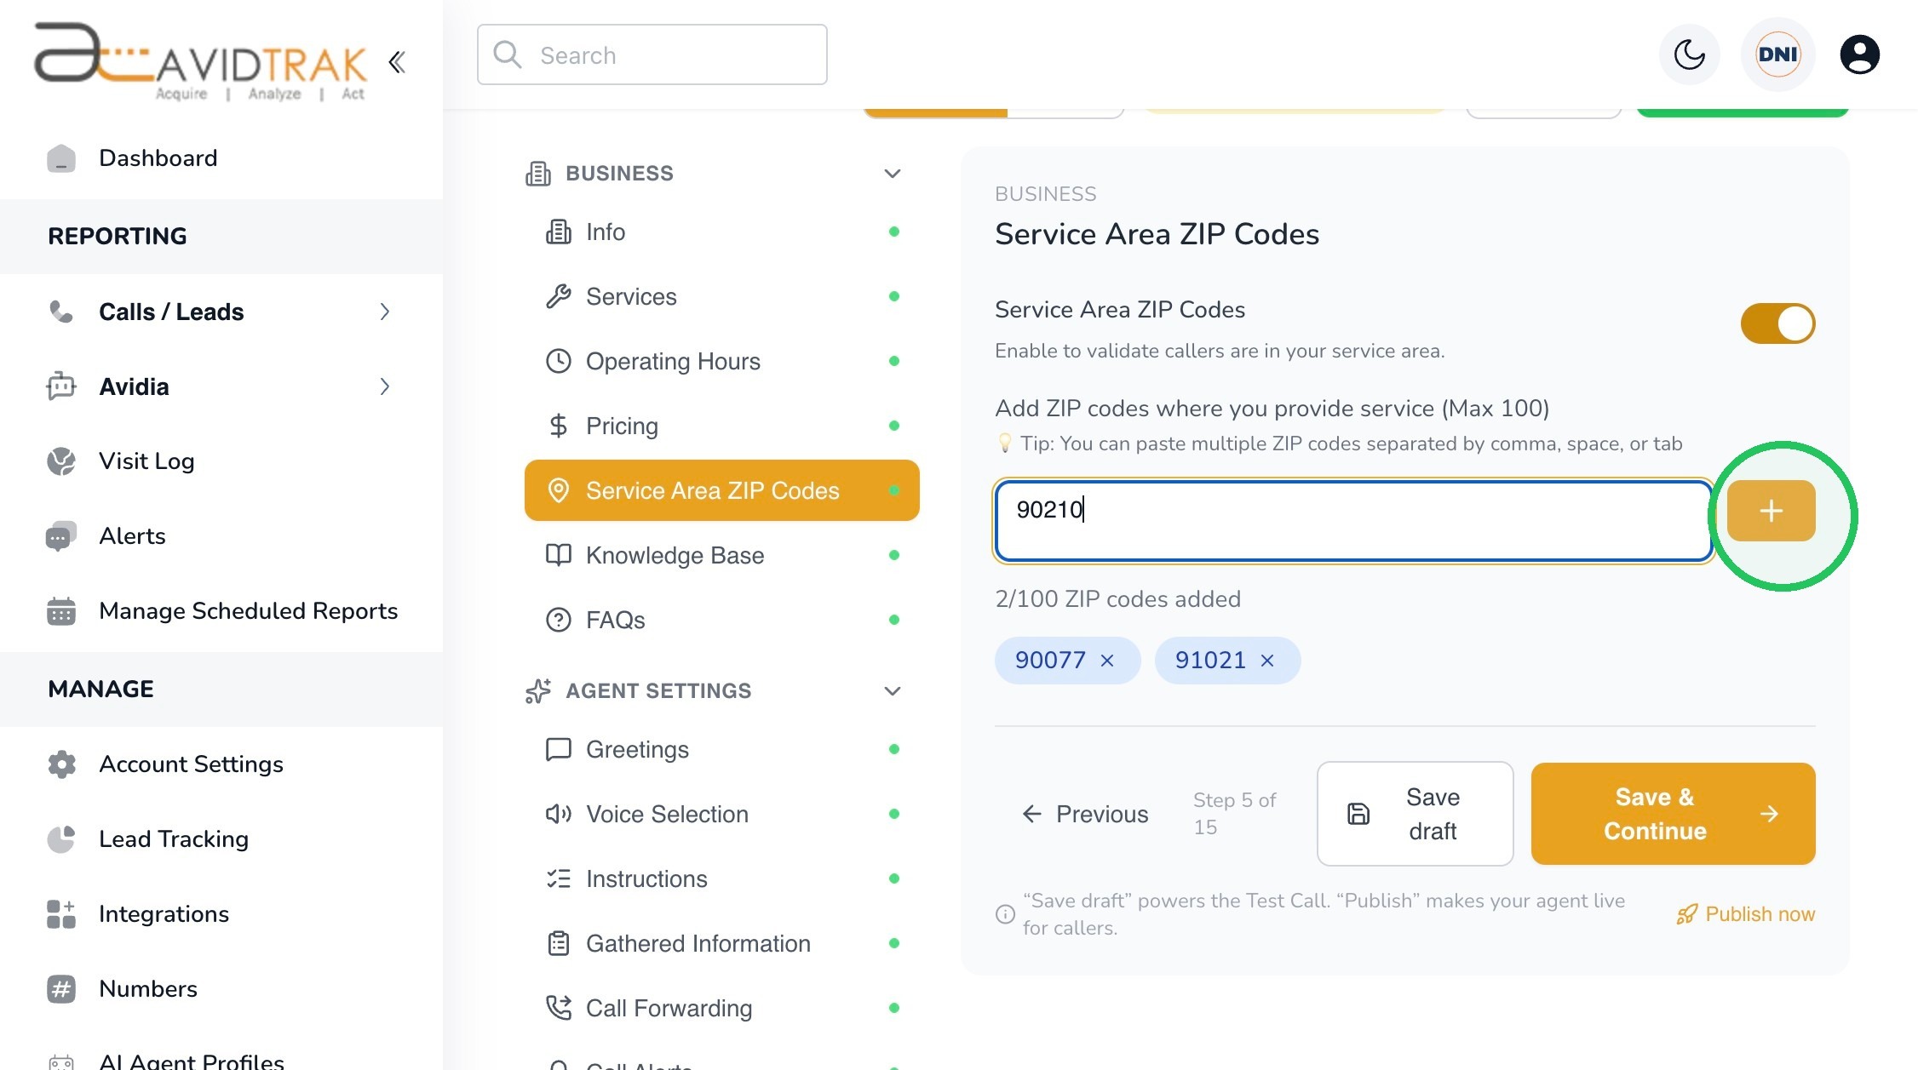The width and height of the screenshot is (1918, 1070).
Task: Collapse the sidebar with the double-chevron icon
Action: [397, 62]
